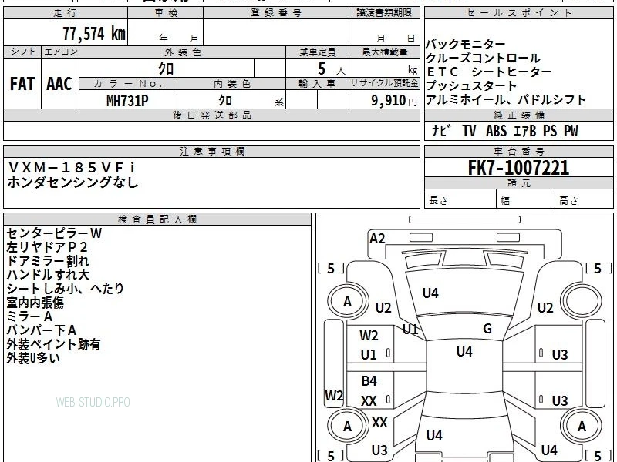The width and height of the screenshot is (617, 462).
Task: Select the seating capacity 5 人
Action: [x=332, y=69]
